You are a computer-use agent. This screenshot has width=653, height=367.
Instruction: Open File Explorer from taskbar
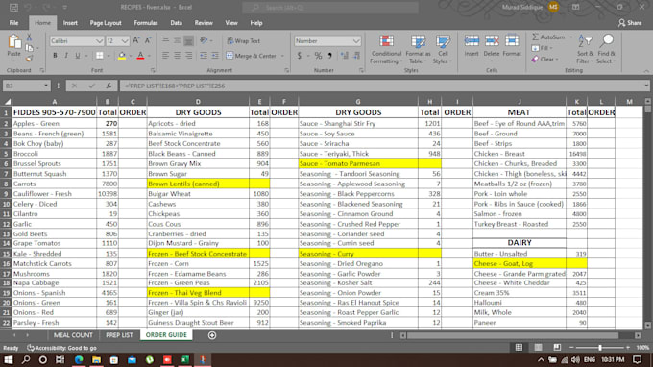pyautogui.click(x=96, y=359)
